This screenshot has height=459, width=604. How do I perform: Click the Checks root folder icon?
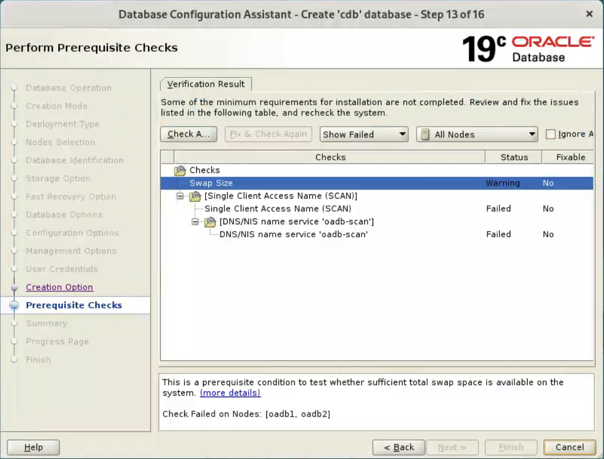(x=180, y=170)
